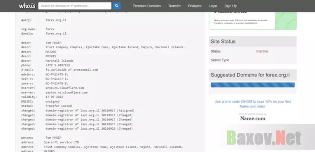Open Premium Domains menu item
The height and width of the screenshot is (152, 315).
pos(147,6)
